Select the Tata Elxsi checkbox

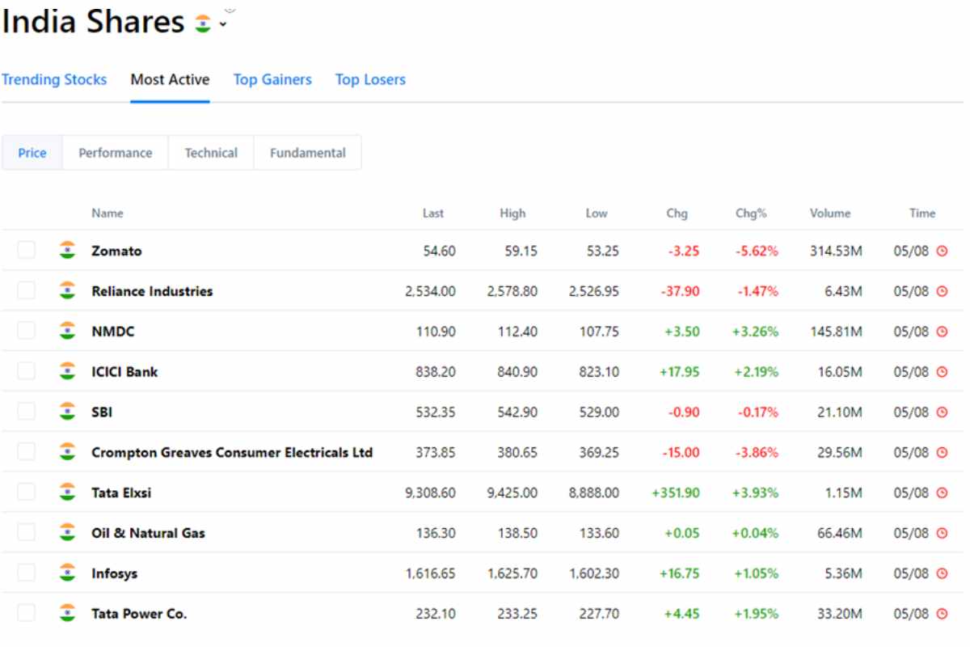(27, 492)
